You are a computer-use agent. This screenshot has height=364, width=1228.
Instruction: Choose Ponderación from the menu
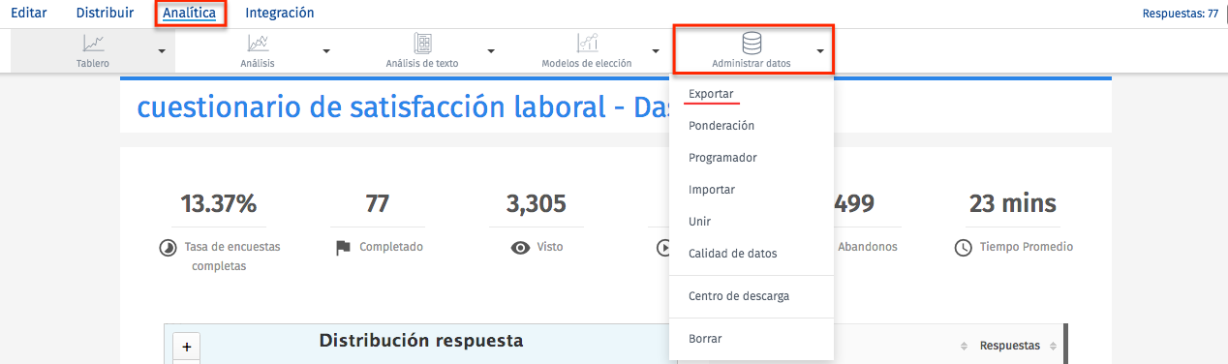tap(721, 126)
